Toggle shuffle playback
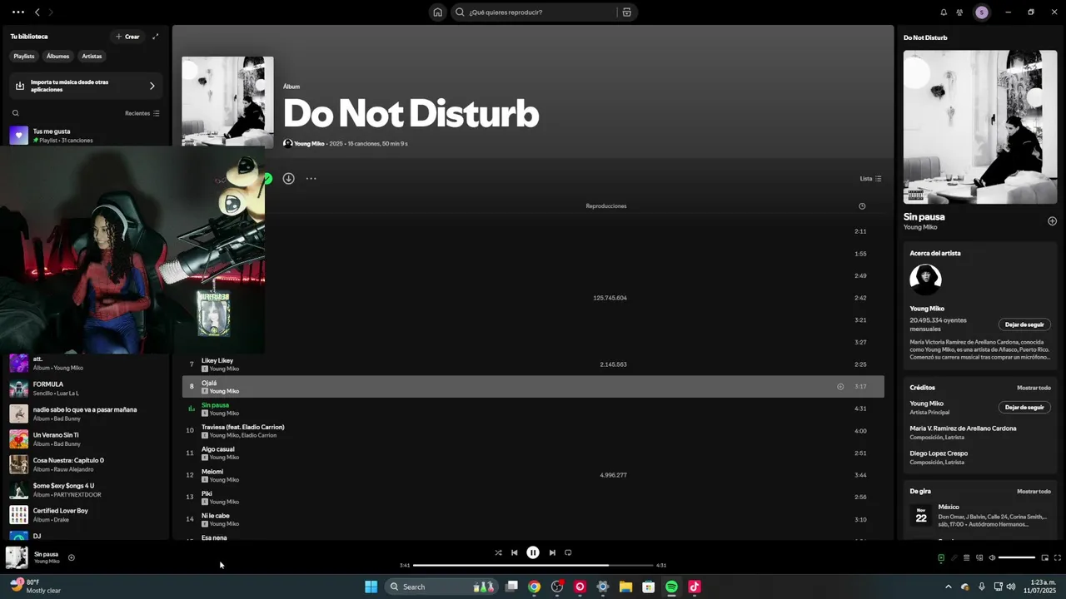Viewport: 1066px width, 599px height. 498,552
